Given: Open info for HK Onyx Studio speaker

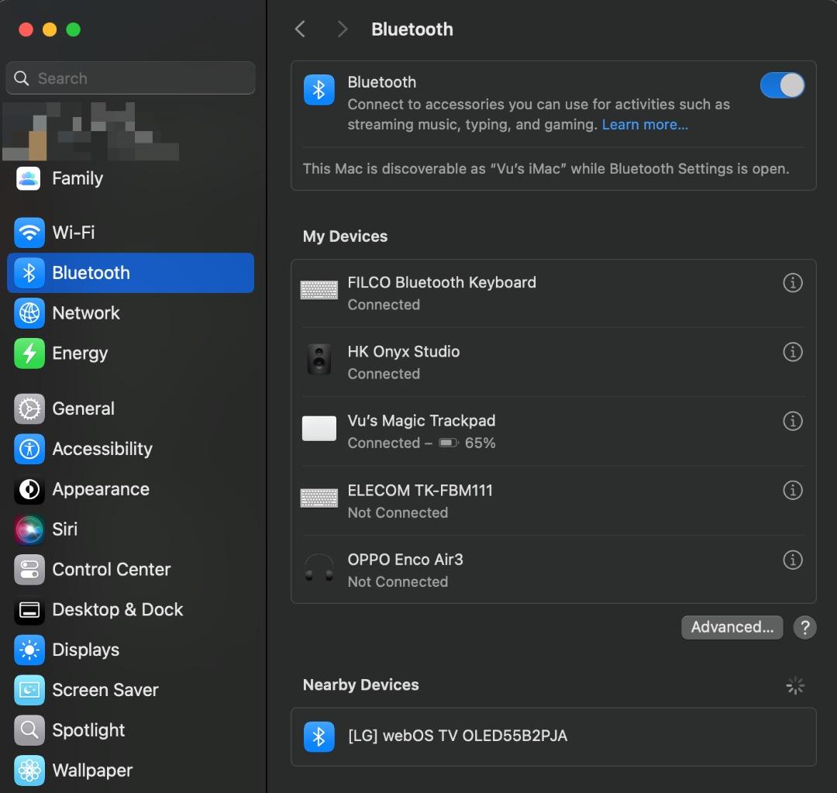Looking at the screenshot, I should point(793,351).
